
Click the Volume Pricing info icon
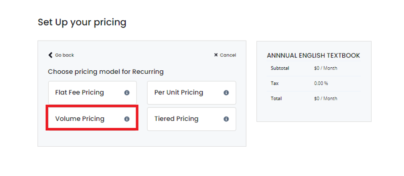tap(127, 119)
